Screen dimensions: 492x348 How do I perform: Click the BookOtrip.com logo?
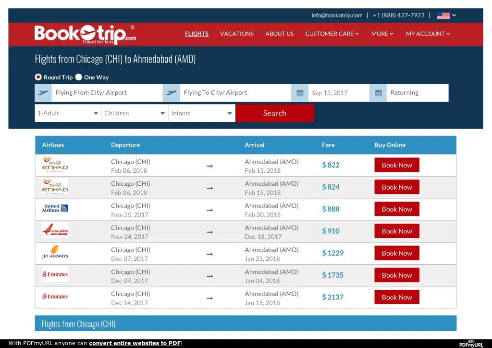(85, 35)
